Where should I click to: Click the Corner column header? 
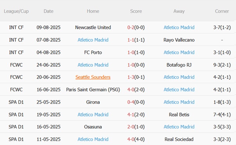[222, 11]
